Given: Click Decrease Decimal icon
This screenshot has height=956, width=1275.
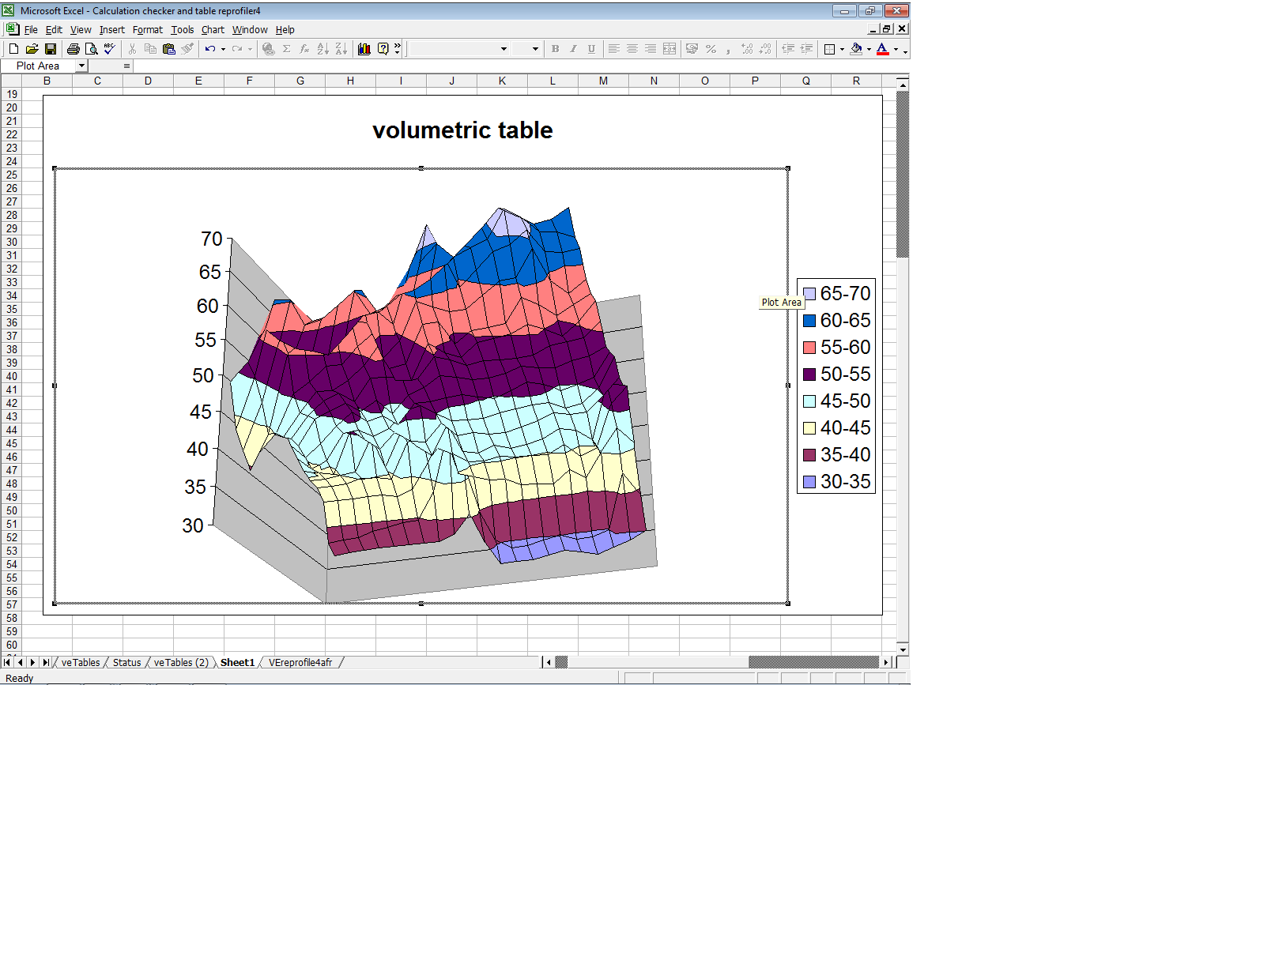Looking at the screenshot, I should click(x=765, y=49).
